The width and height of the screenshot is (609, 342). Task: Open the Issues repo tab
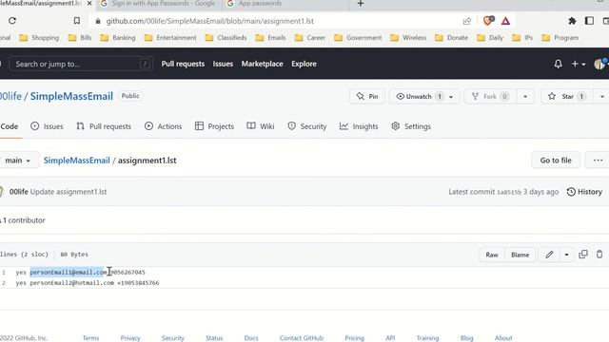coord(47,126)
